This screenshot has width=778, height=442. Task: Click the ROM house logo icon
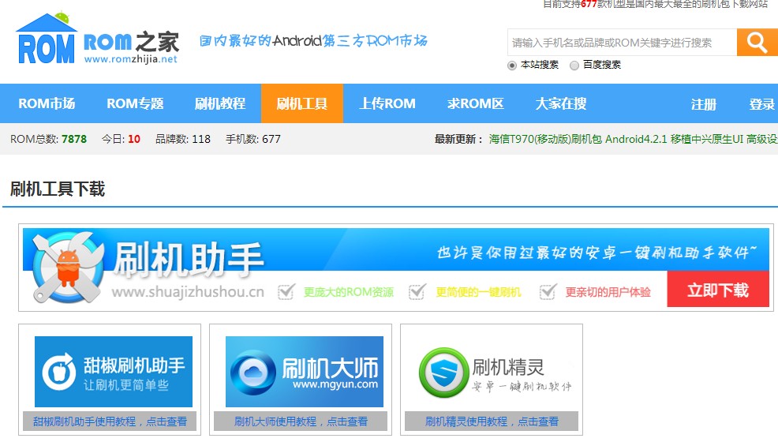(x=47, y=39)
